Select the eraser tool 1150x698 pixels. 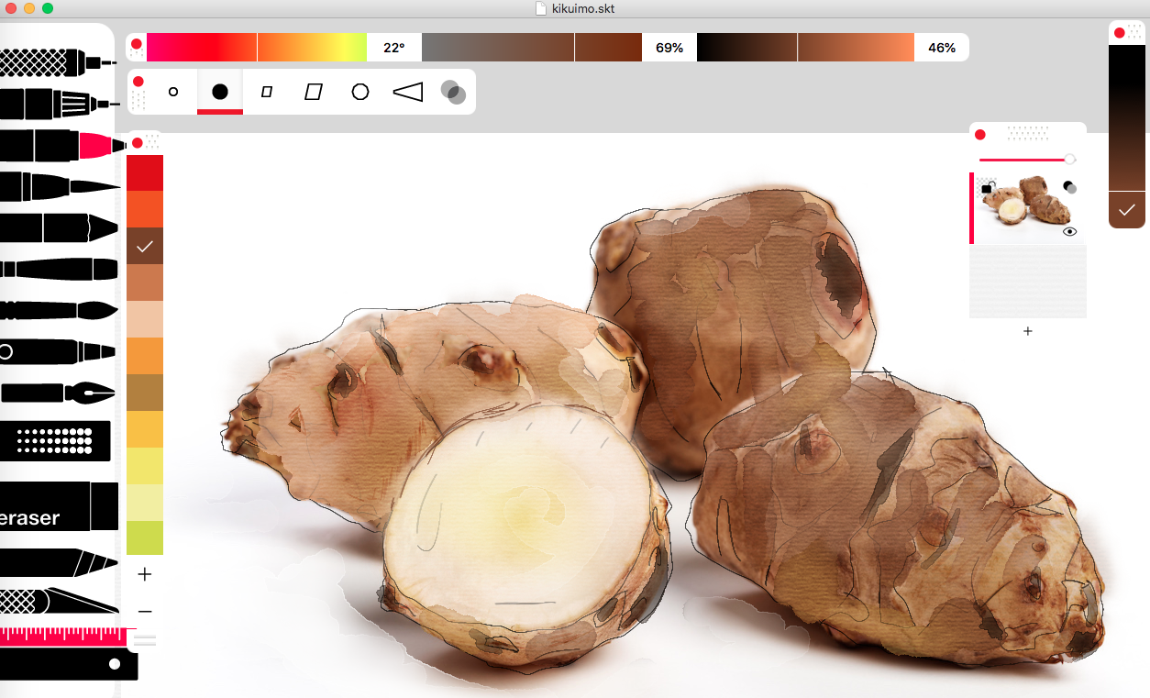click(x=55, y=506)
